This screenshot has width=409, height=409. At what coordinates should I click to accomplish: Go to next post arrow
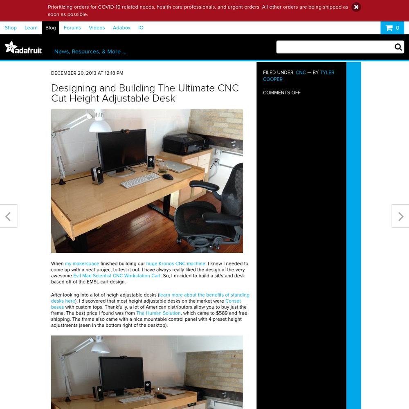point(400,216)
